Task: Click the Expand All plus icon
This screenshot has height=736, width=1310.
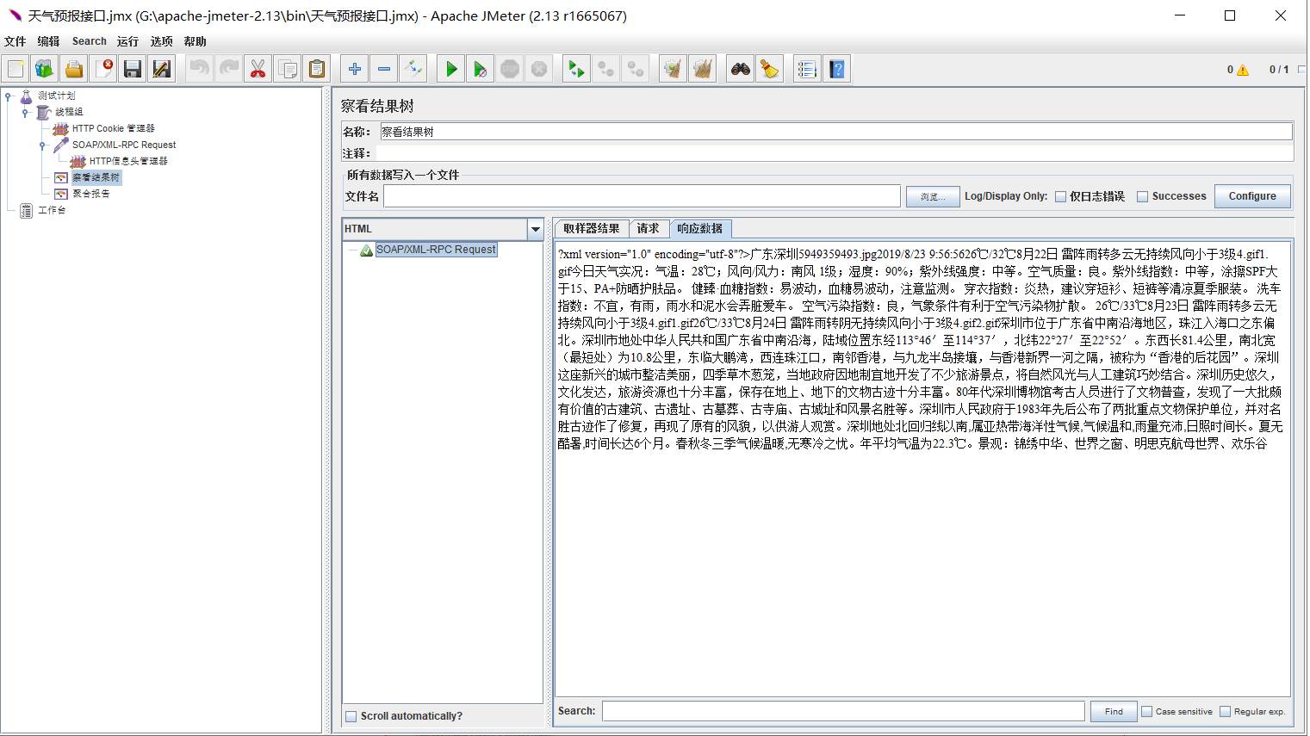Action: pyautogui.click(x=355, y=69)
